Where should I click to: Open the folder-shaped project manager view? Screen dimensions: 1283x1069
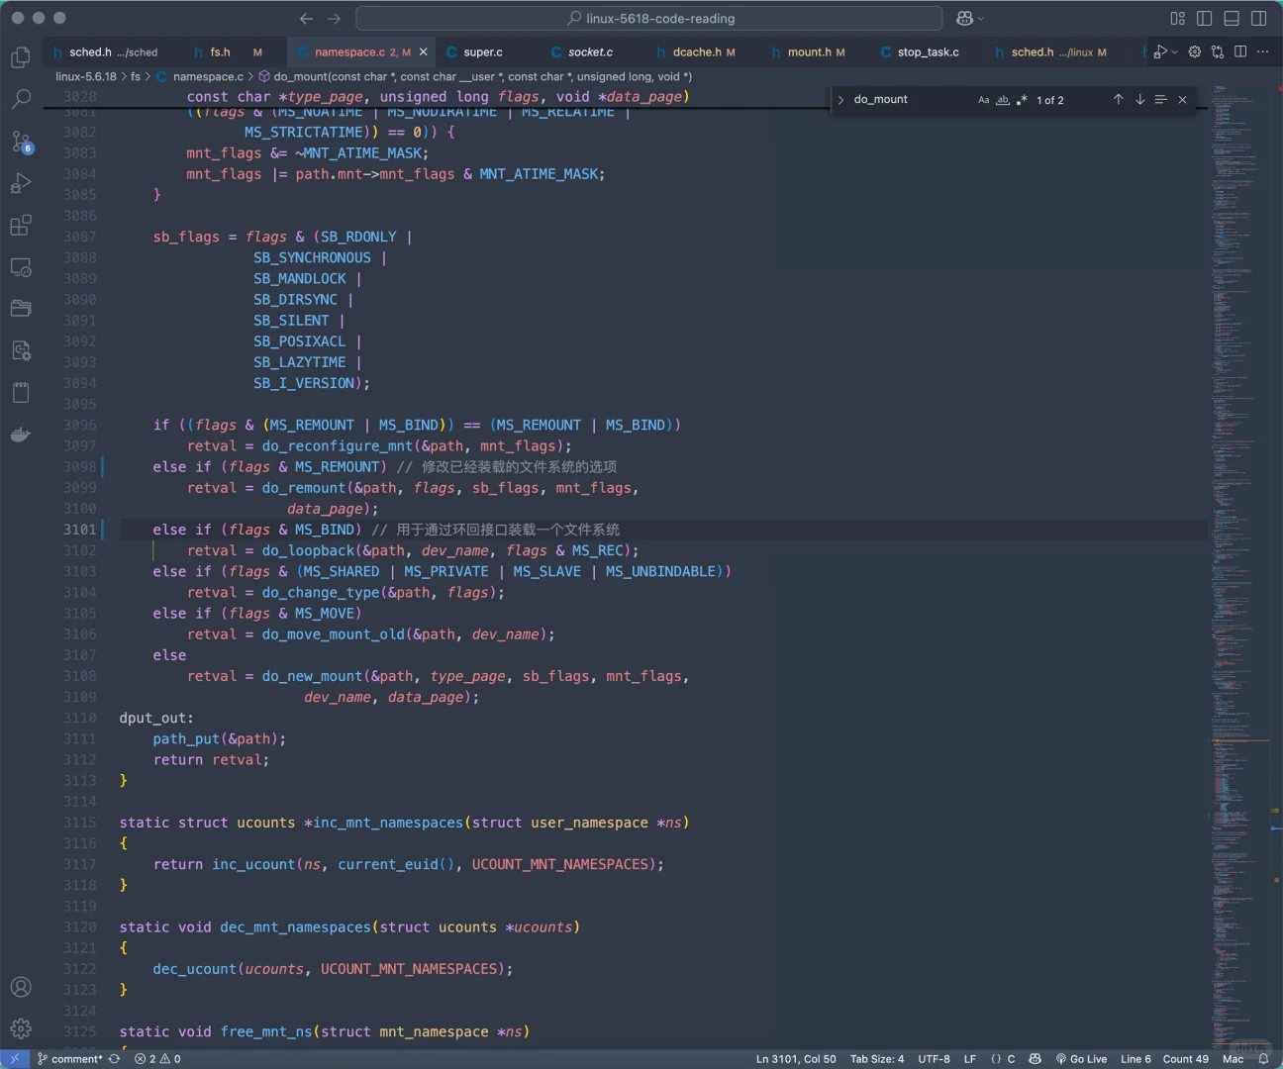(x=21, y=309)
